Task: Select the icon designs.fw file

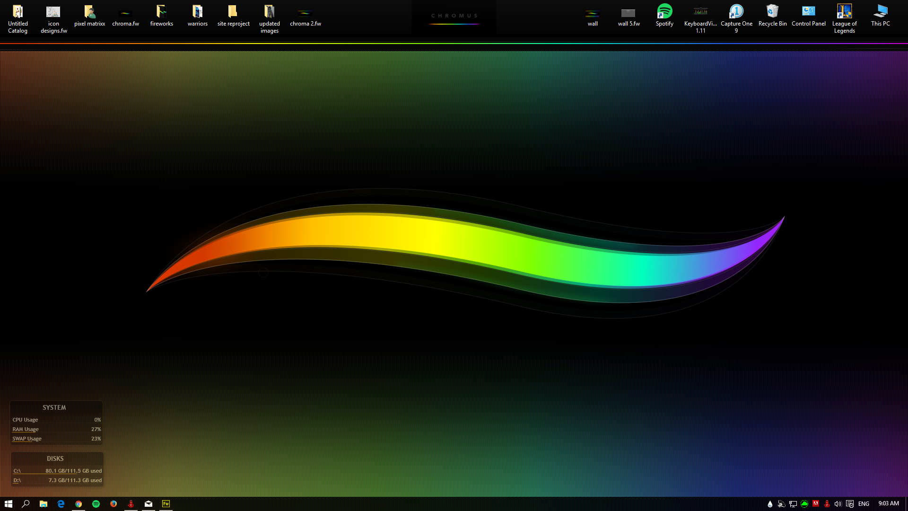Action: tap(53, 19)
